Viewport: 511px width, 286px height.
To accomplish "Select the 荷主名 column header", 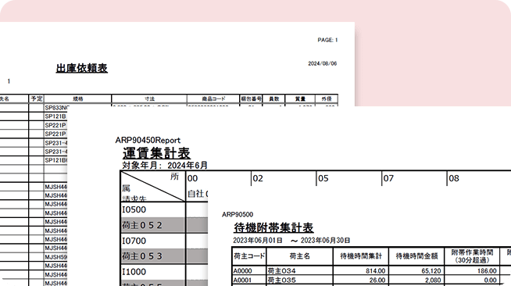I will [299, 256].
